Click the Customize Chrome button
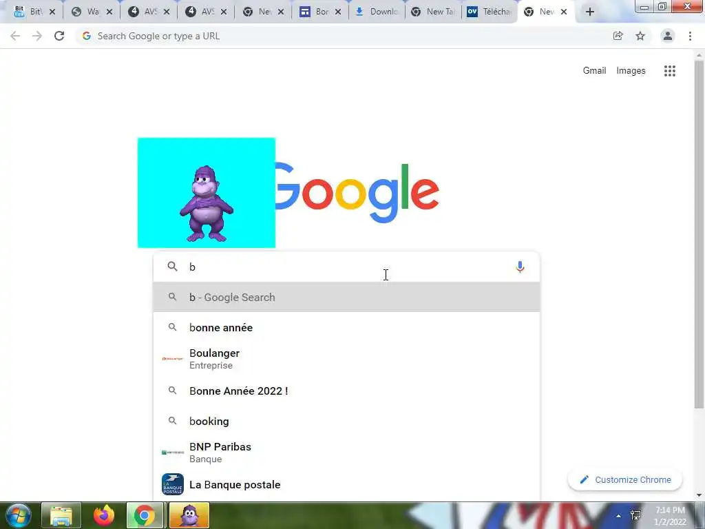The image size is (705, 529). coord(625,479)
